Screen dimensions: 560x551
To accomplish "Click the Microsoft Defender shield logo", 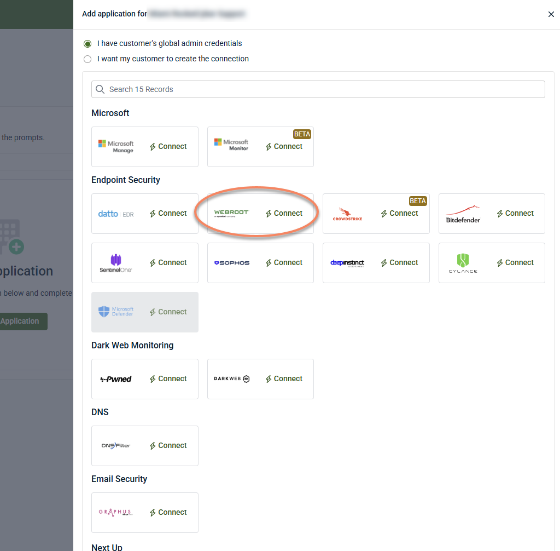I will point(104,312).
